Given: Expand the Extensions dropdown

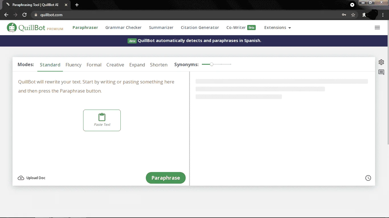Looking at the screenshot, I should [277, 28].
